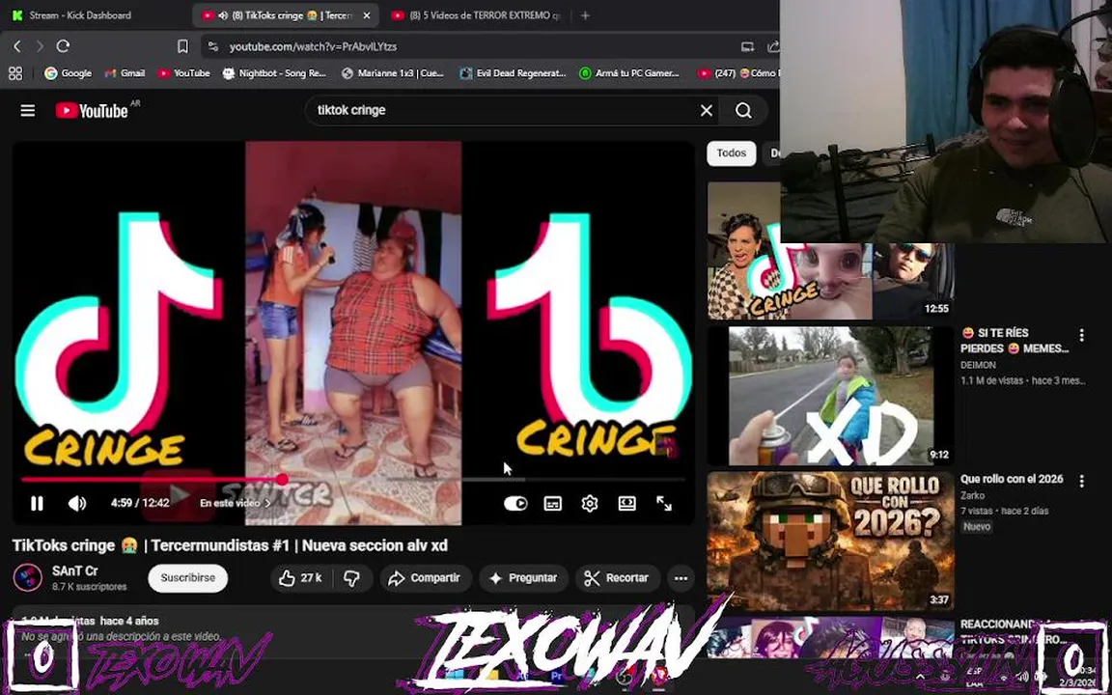Go back with the browser back arrow
This screenshot has height=695, width=1112.
[x=17, y=46]
